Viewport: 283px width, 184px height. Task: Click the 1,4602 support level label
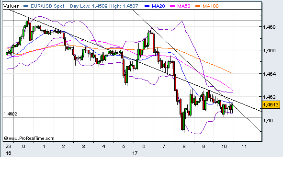click(11, 114)
